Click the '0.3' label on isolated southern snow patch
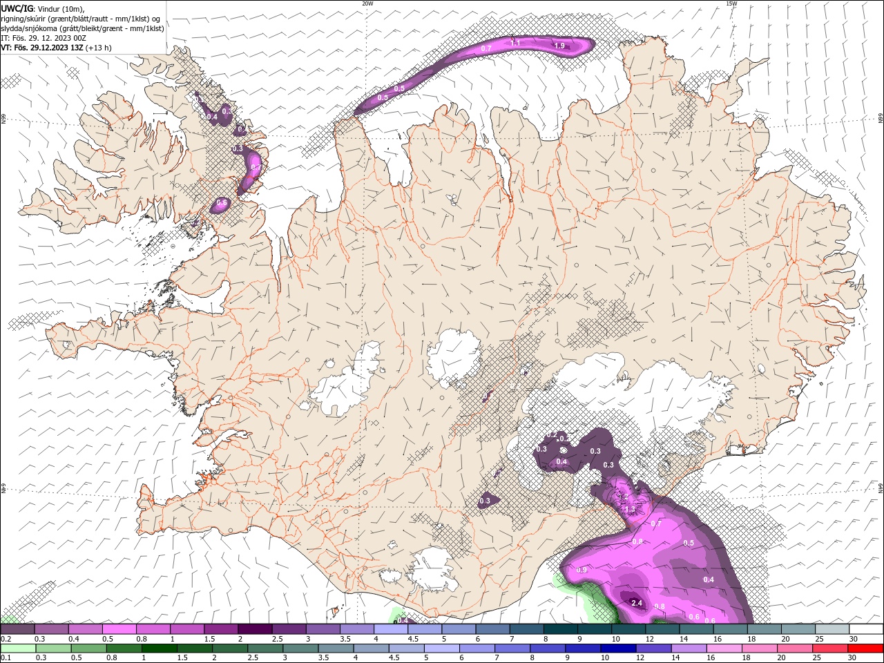The width and height of the screenshot is (884, 663). (x=485, y=501)
